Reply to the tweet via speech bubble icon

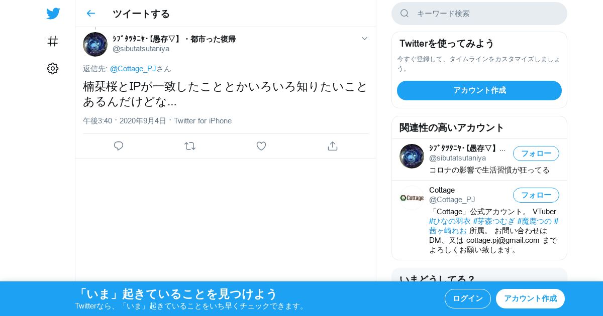pos(119,146)
